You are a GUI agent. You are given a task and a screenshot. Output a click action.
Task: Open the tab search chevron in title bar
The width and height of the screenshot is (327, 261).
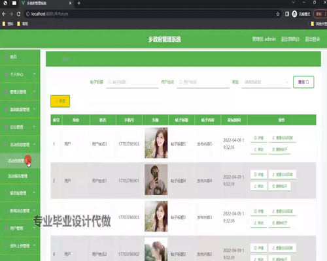[293, 3]
